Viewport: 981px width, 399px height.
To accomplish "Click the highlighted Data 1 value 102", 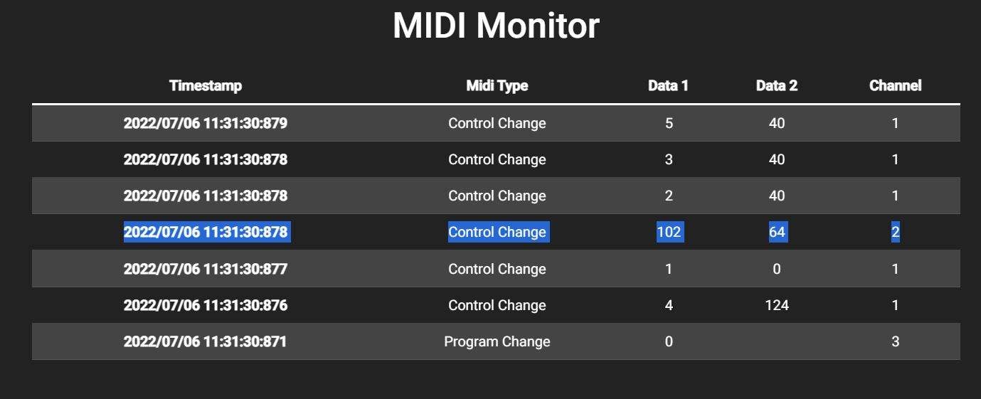I will coord(669,232).
